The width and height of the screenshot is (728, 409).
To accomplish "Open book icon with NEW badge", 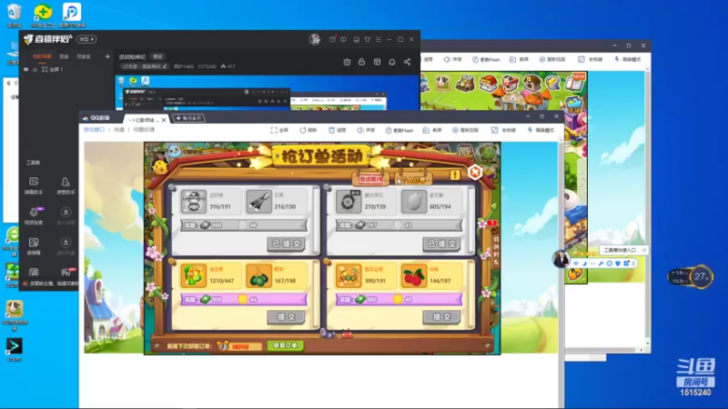I will (576, 83).
